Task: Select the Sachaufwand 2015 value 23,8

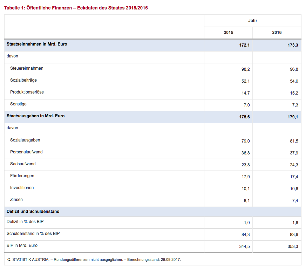Action: (x=245, y=165)
